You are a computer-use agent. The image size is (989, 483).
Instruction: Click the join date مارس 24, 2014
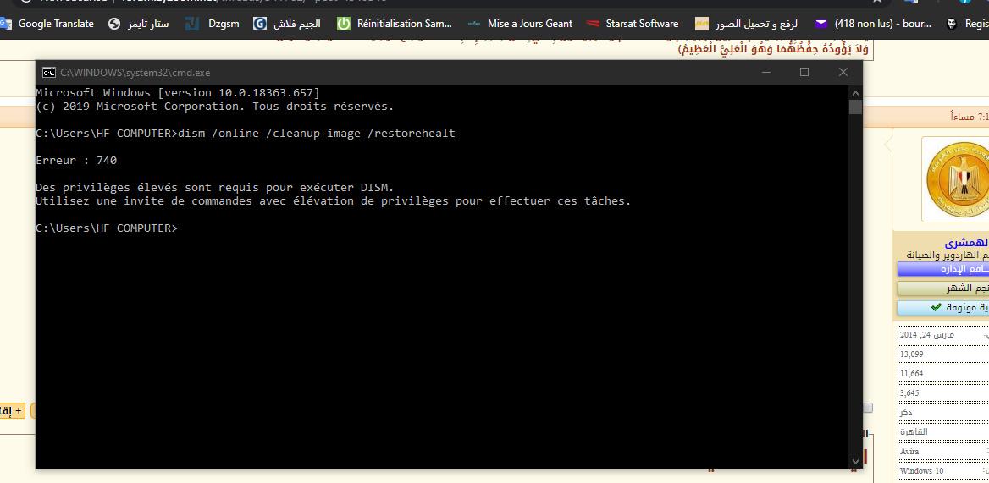pos(926,334)
